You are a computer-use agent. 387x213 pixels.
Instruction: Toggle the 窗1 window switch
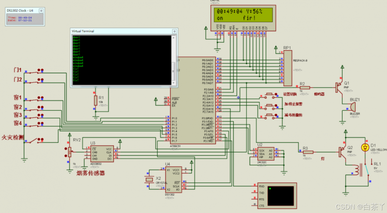(34, 99)
